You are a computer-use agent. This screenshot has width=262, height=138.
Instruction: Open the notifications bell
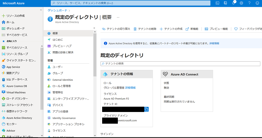point(234,3)
